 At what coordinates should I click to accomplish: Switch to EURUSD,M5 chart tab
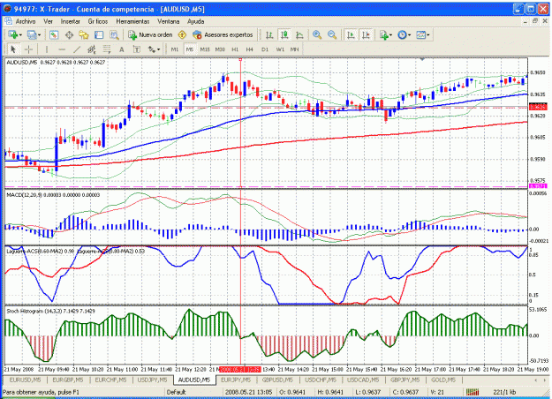[x=25, y=380]
